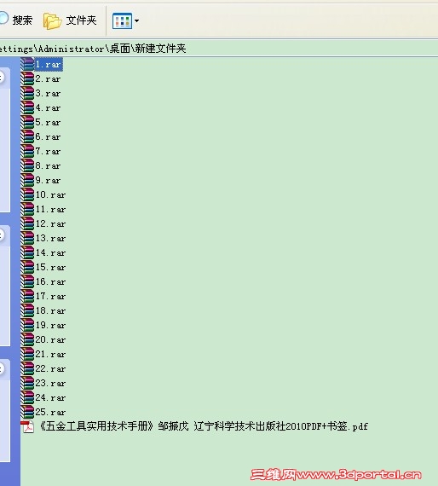Viewport: 438px width, 486px height.
Task: Click the file name 18.rar
Action: 50,311
